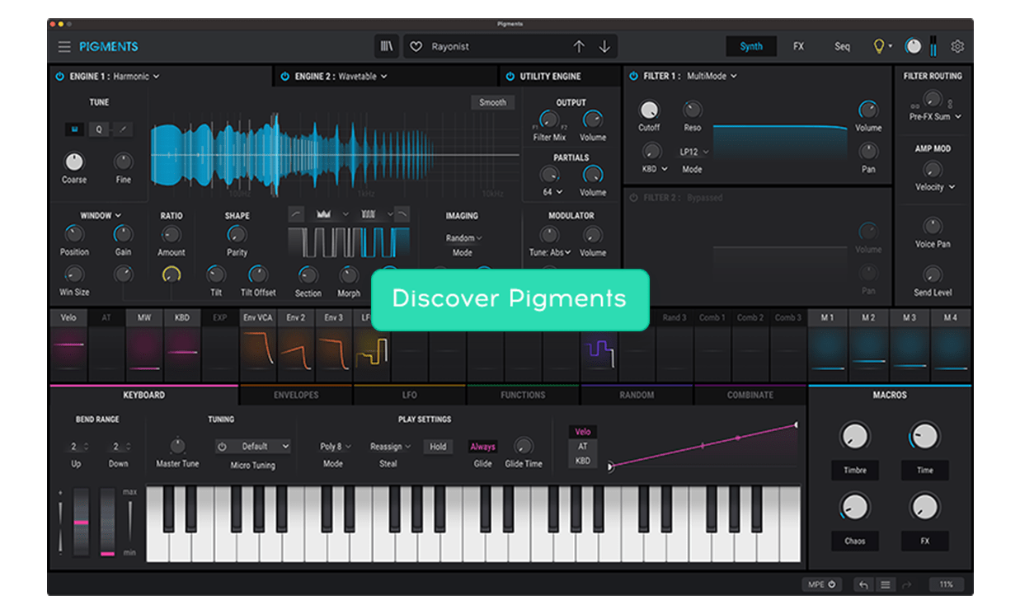Open the history list icon in status bar
This screenshot has height=614, width=1020.
point(885,584)
